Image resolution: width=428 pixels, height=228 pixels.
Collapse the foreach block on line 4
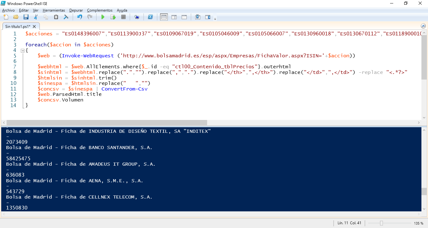click(x=23, y=50)
